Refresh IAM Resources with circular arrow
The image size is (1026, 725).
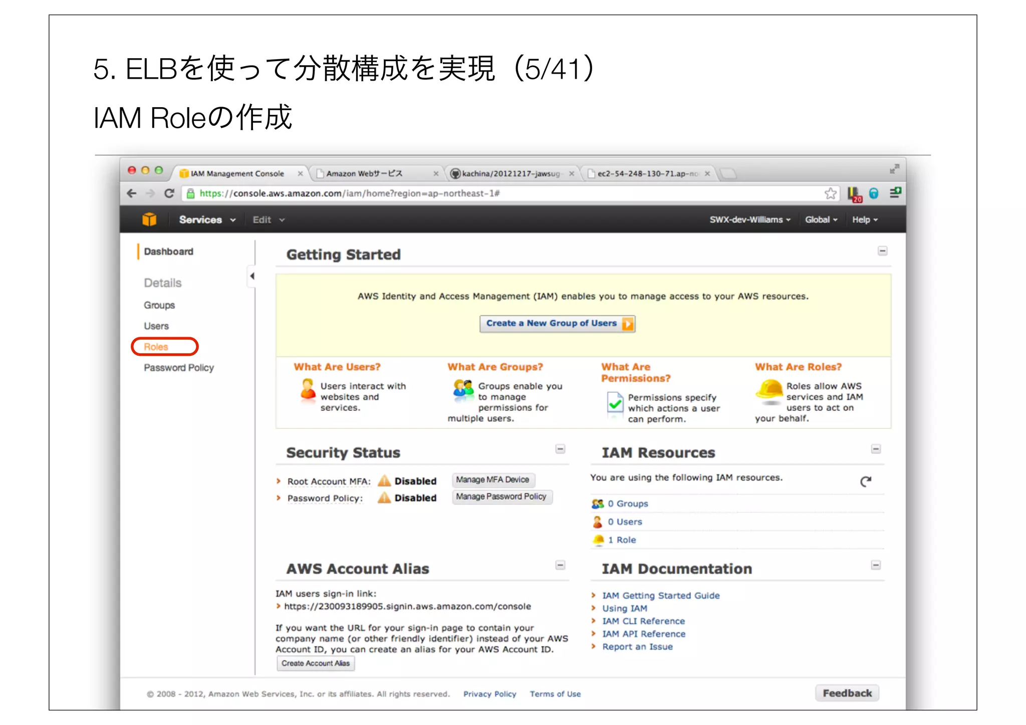[866, 481]
